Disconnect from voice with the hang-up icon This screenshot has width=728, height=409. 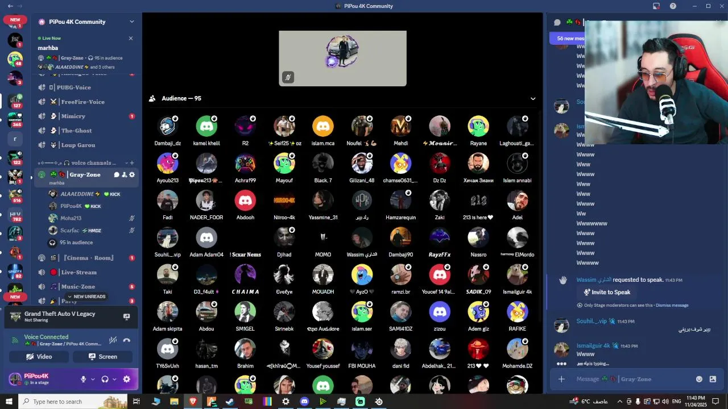(126, 340)
